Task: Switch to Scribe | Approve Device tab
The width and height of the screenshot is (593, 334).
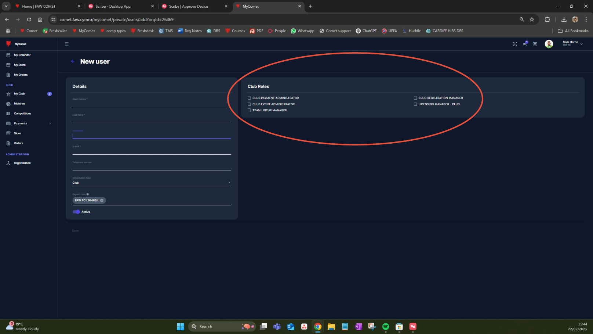Action: (x=194, y=6)
